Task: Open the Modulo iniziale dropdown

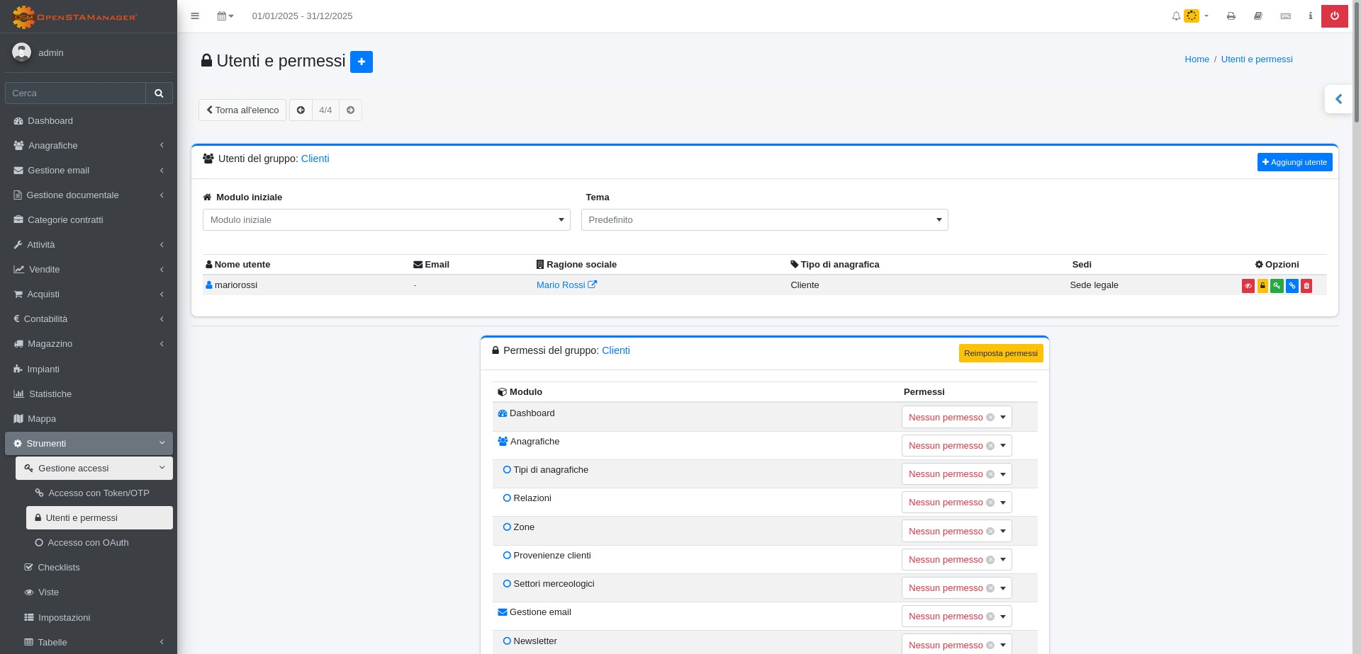Action: [x=386, y=220]
